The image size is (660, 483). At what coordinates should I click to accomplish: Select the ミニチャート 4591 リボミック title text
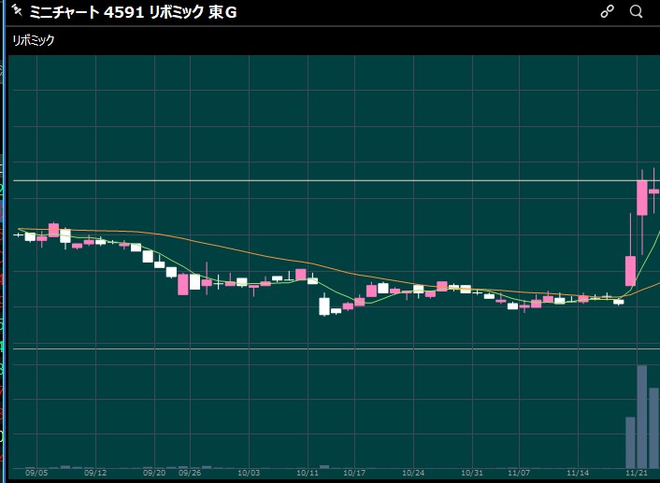coord(133,12)
